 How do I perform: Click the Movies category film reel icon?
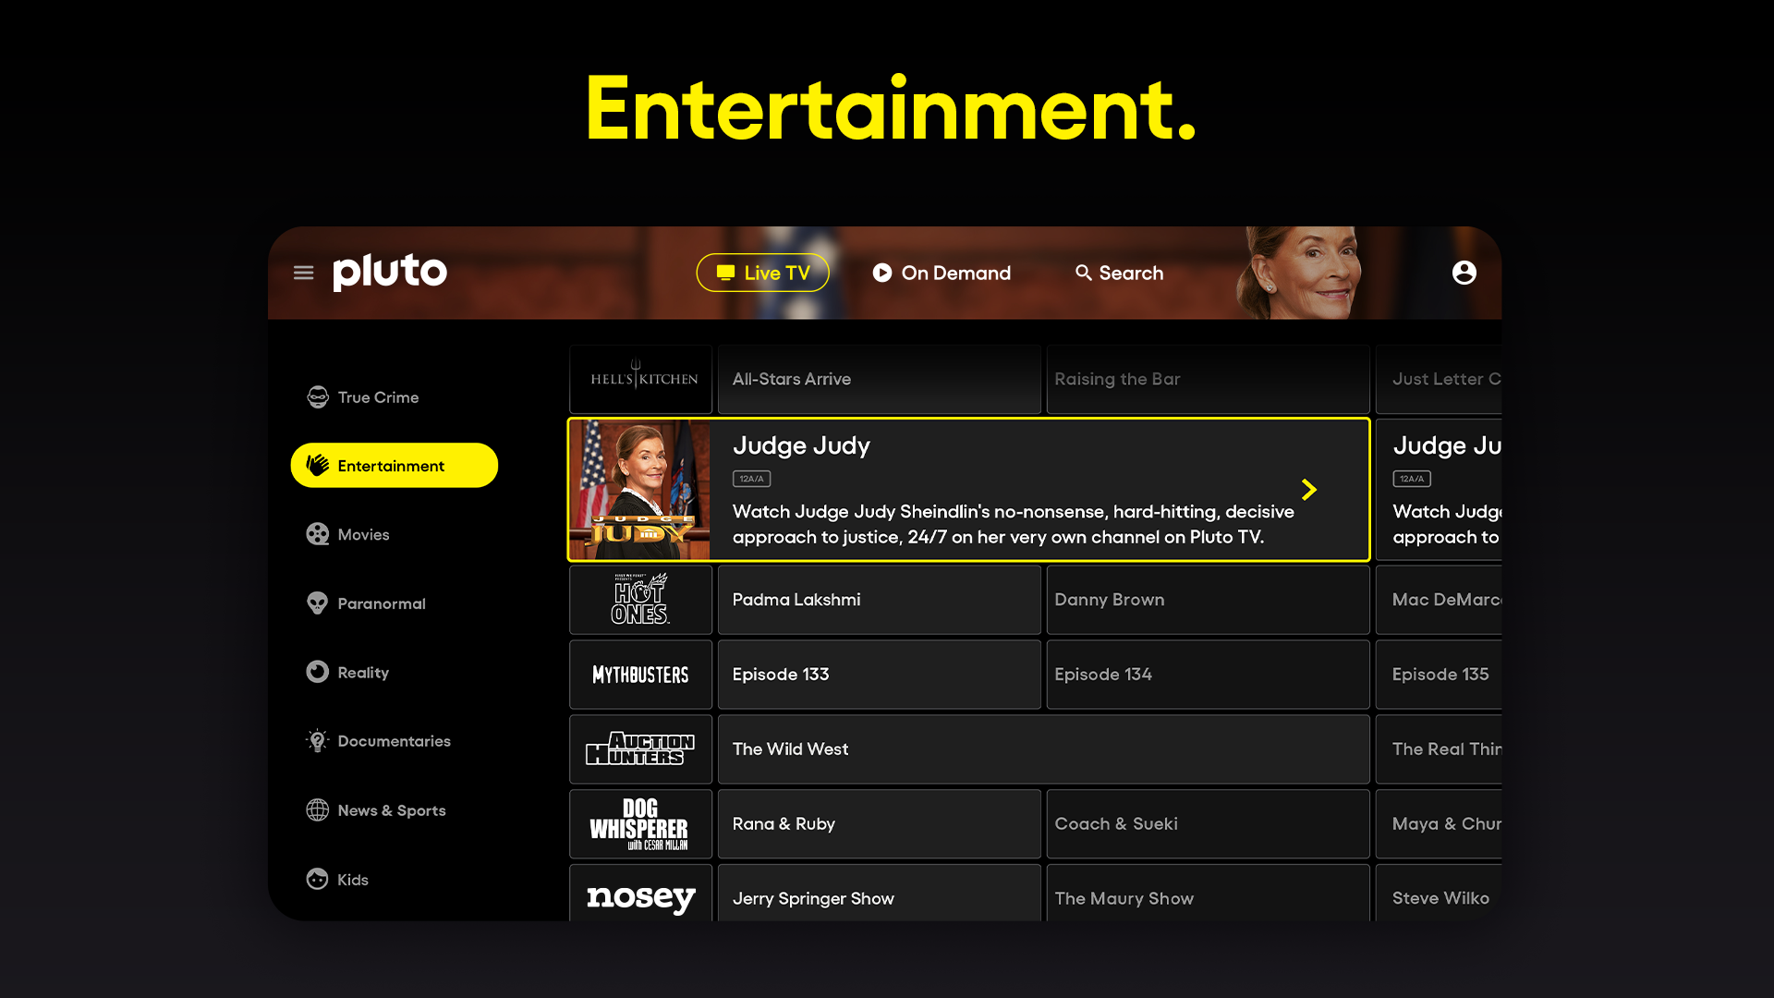pos(317,534)
